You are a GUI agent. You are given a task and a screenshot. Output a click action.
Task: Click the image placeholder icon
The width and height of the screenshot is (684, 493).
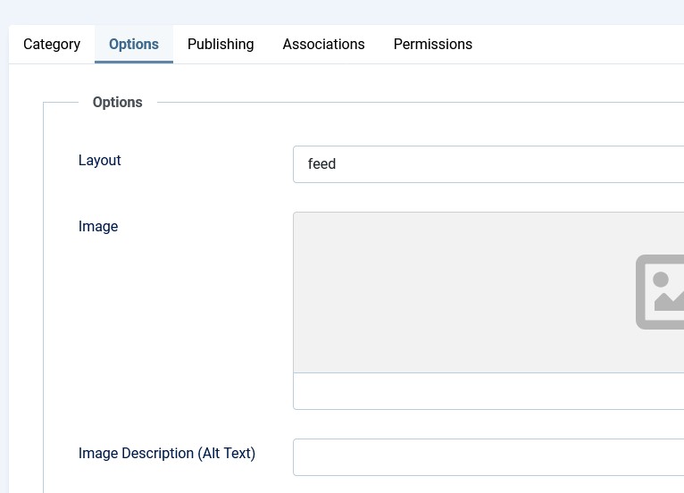point(661,292)
